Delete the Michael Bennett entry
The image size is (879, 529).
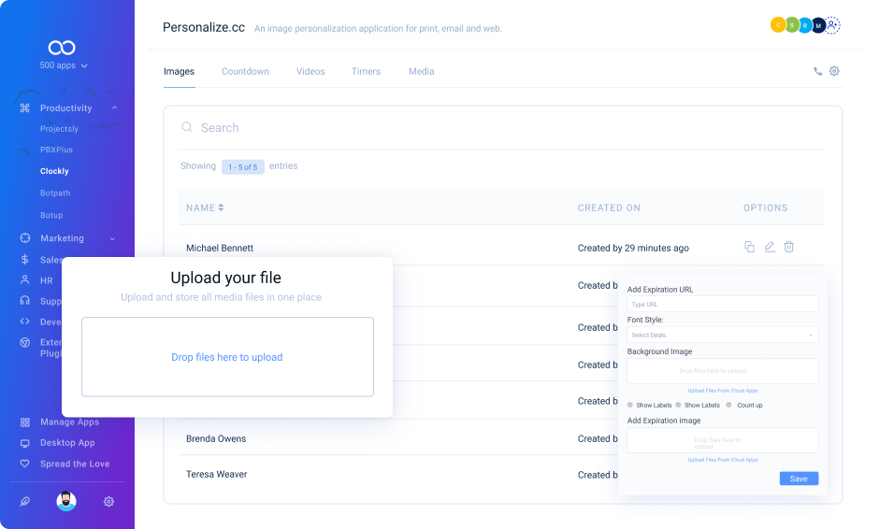(789, 247)
